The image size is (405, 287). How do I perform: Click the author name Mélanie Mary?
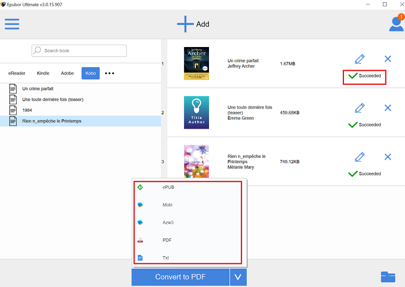[241, 168]
